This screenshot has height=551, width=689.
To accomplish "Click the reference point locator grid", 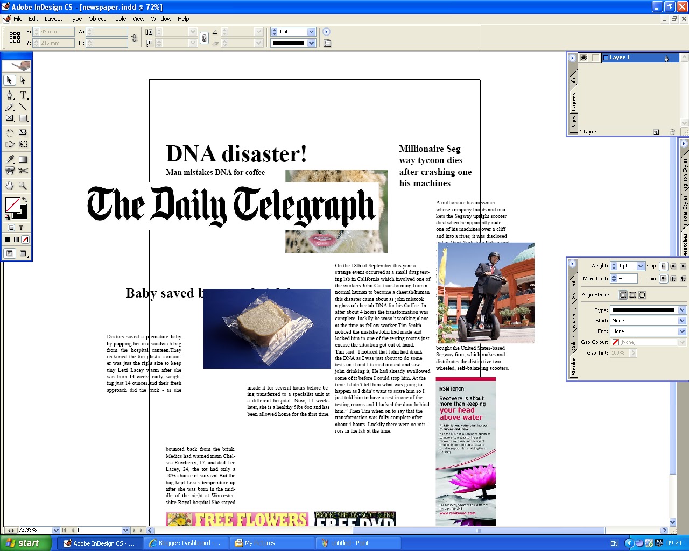I will [15, 37].
